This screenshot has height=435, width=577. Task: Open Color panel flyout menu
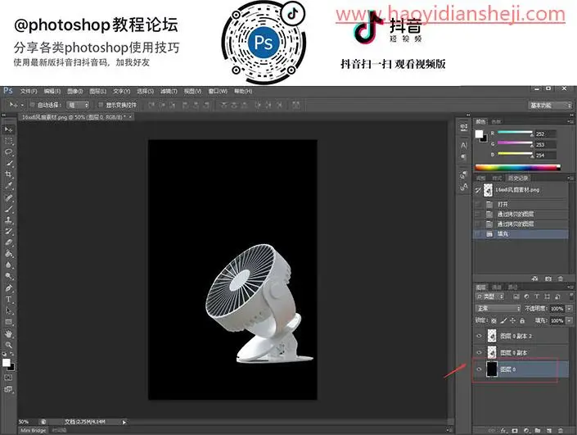570,121
